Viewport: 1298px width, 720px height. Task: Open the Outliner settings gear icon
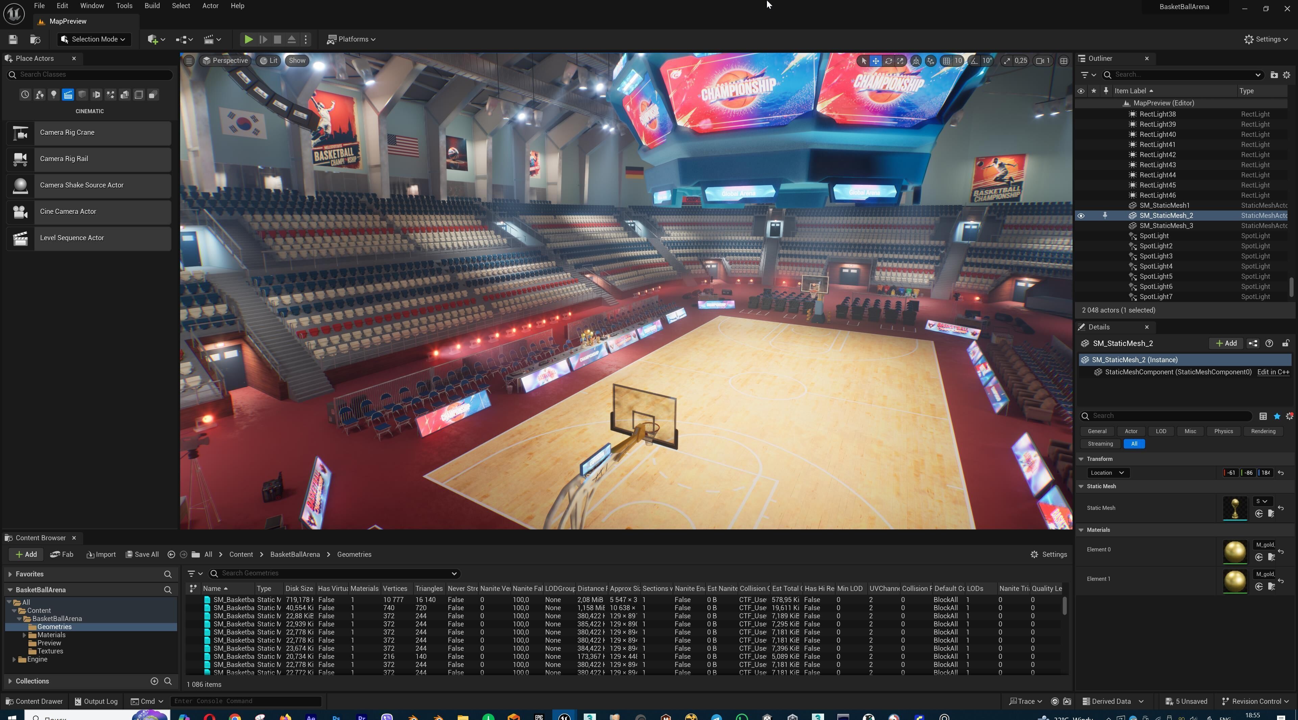(x=1287, y=75)
